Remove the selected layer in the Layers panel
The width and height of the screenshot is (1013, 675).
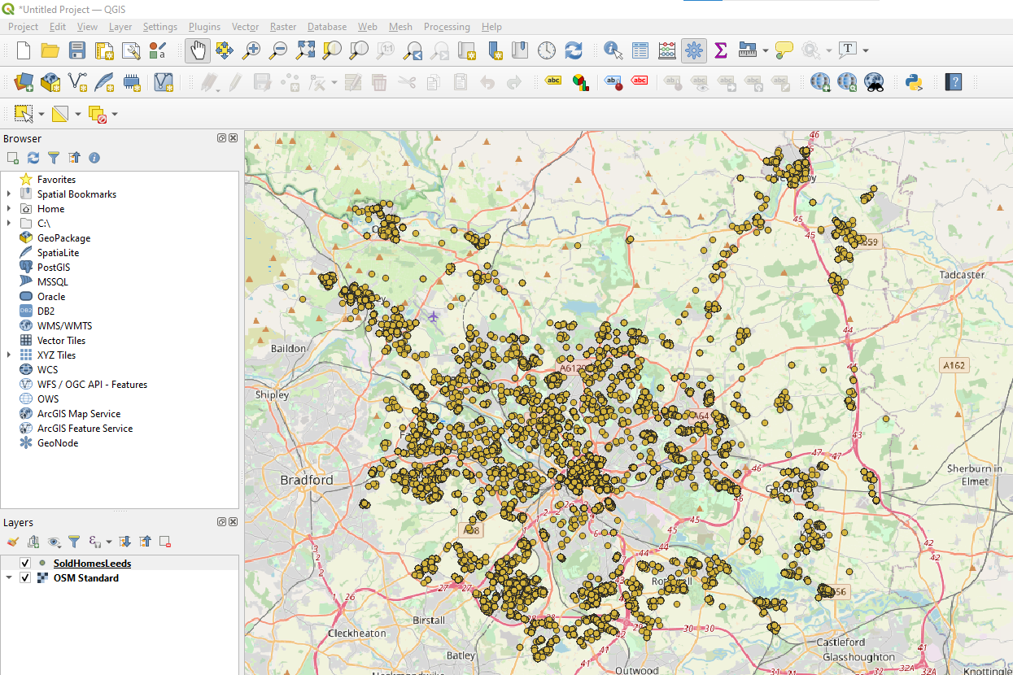pos(165,542)
